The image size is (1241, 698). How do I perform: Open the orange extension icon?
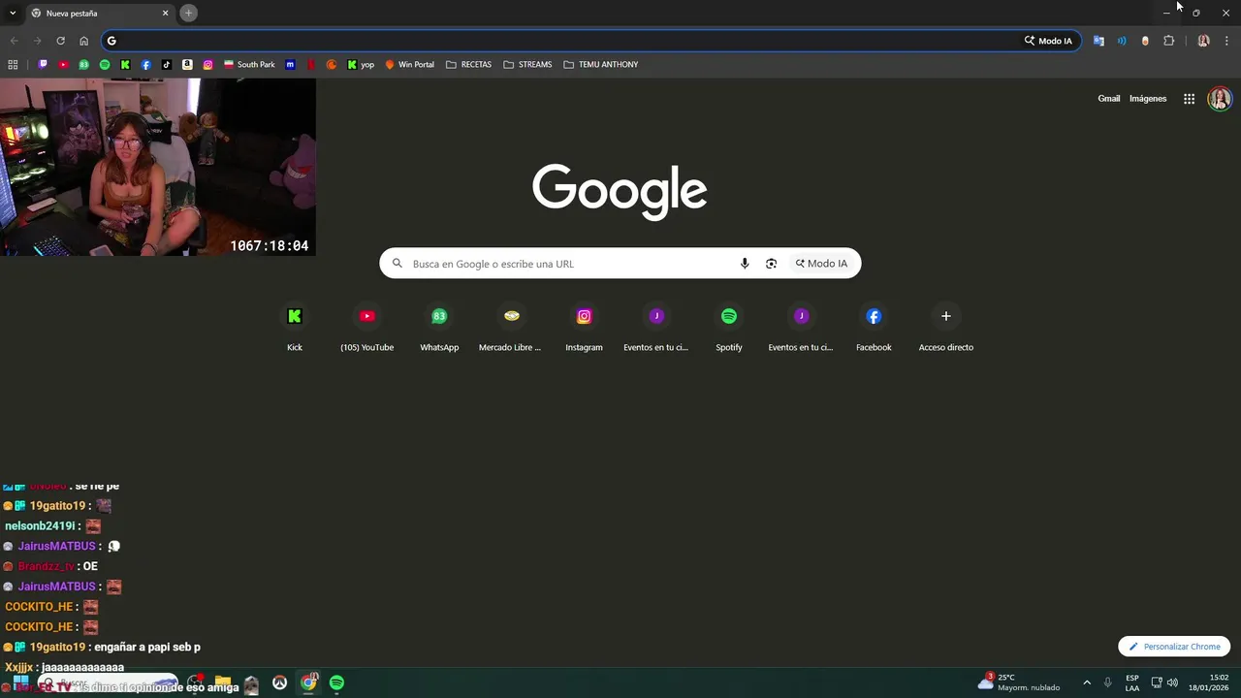click(1145, 41)
